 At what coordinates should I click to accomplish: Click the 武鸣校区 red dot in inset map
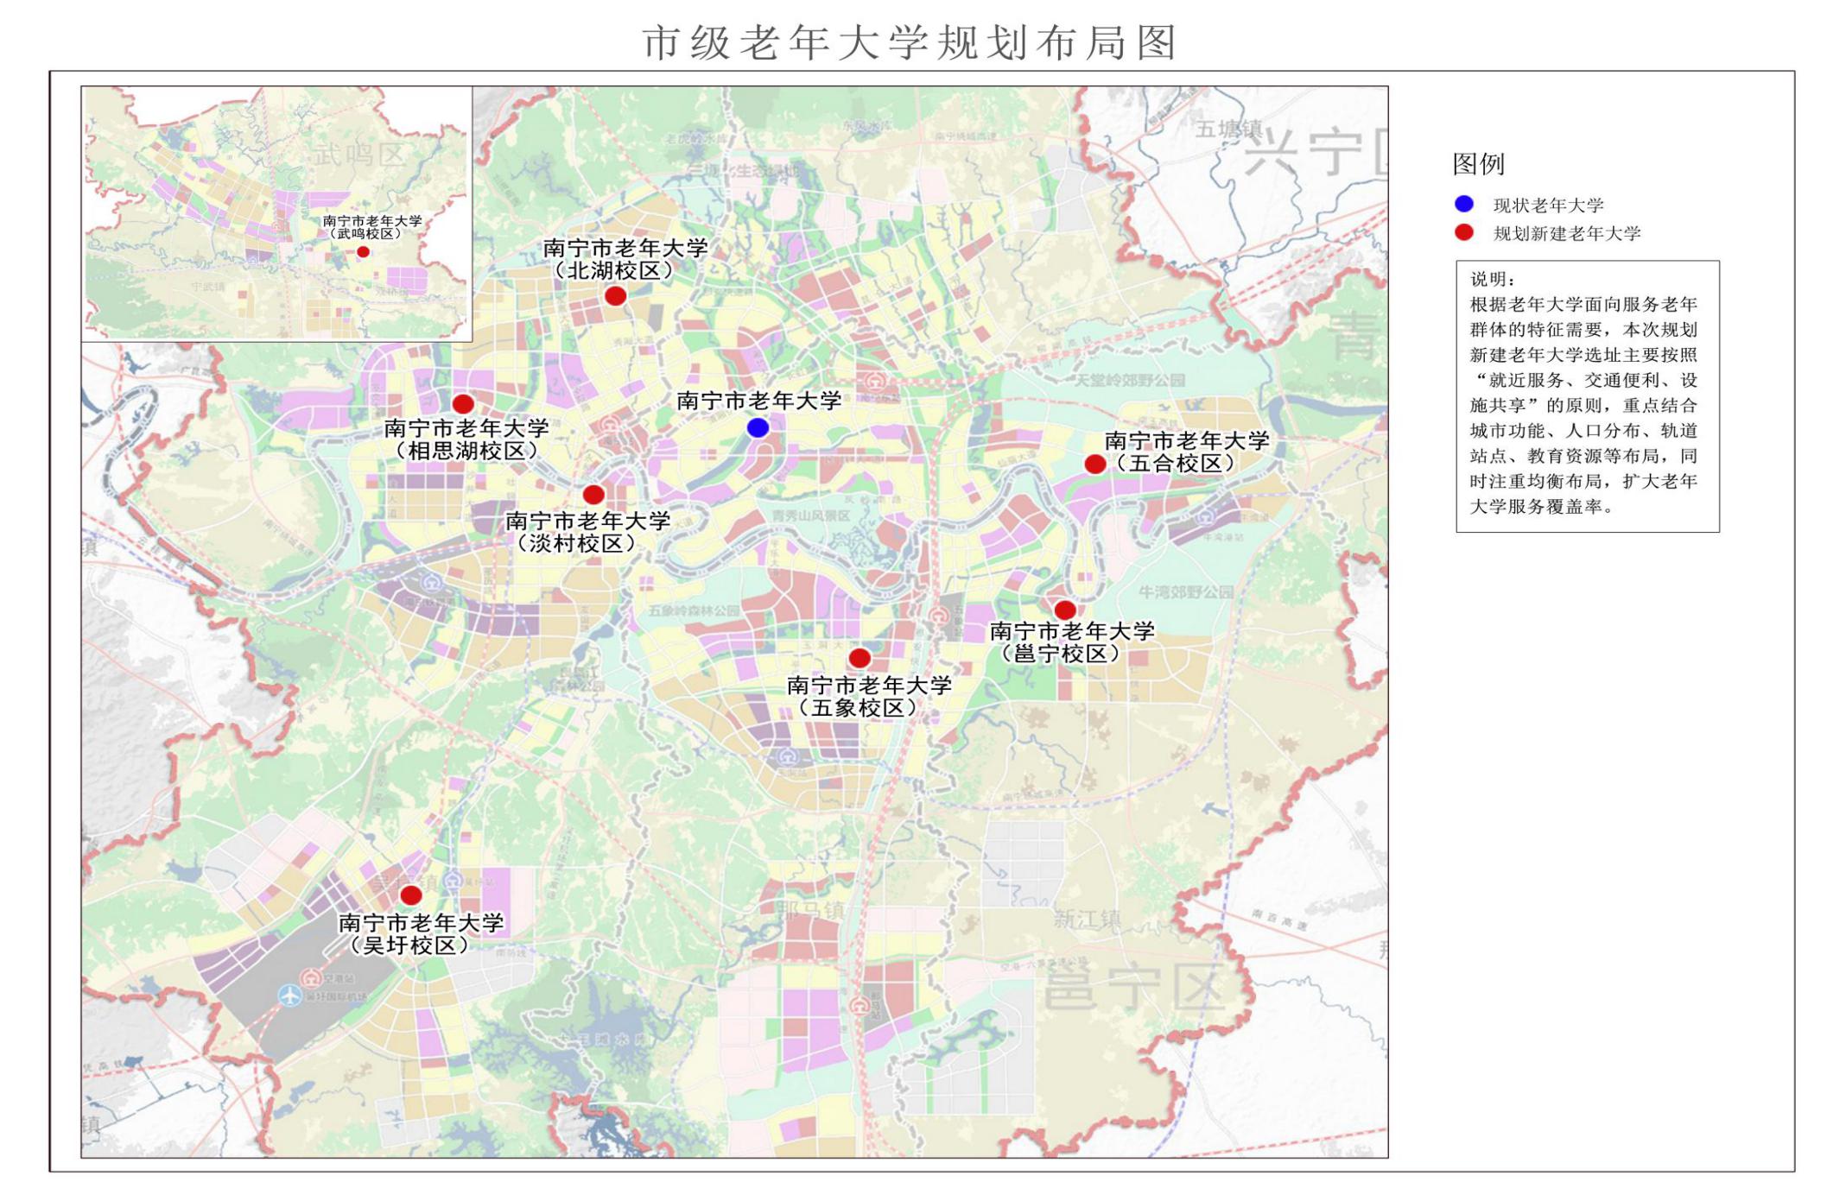(x=364, y=252)
